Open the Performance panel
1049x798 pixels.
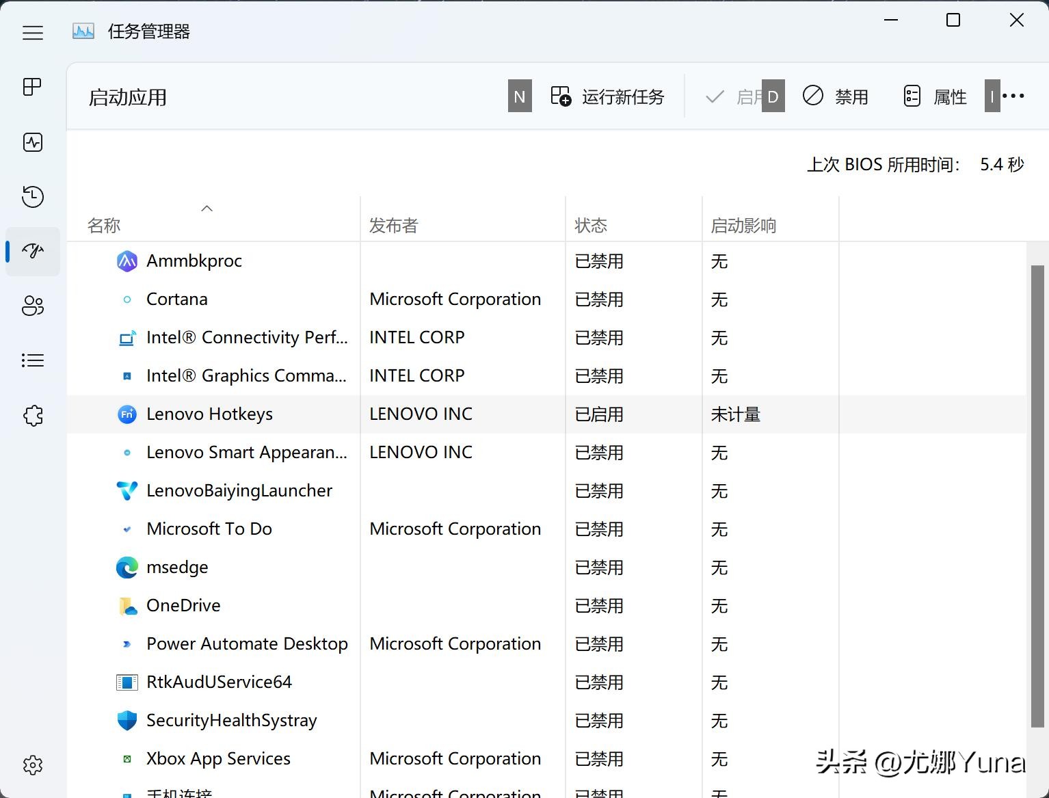pos(32,142)
